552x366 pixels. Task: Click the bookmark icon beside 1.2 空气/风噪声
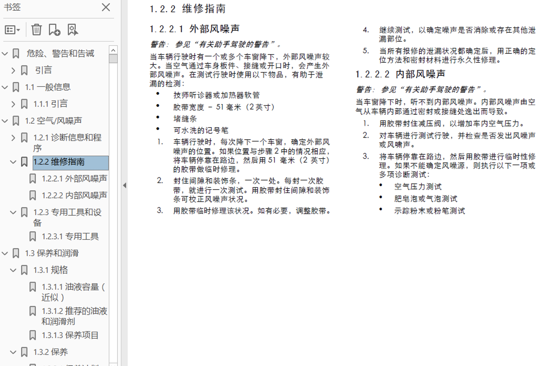click(16, 121)
